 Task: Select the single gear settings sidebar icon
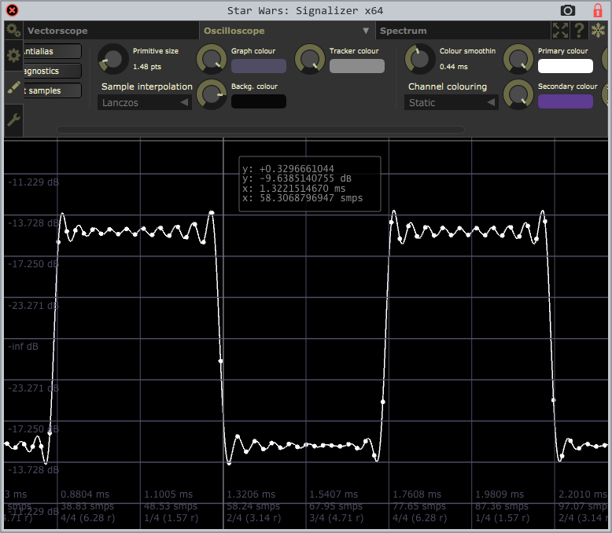coord(13,56)
